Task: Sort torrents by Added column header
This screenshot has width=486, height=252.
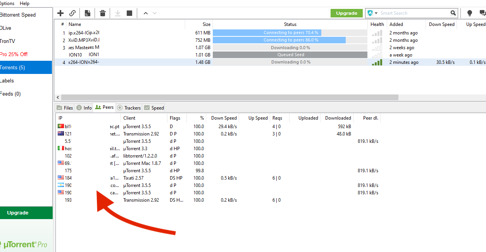Action: (x=406, y=24)
